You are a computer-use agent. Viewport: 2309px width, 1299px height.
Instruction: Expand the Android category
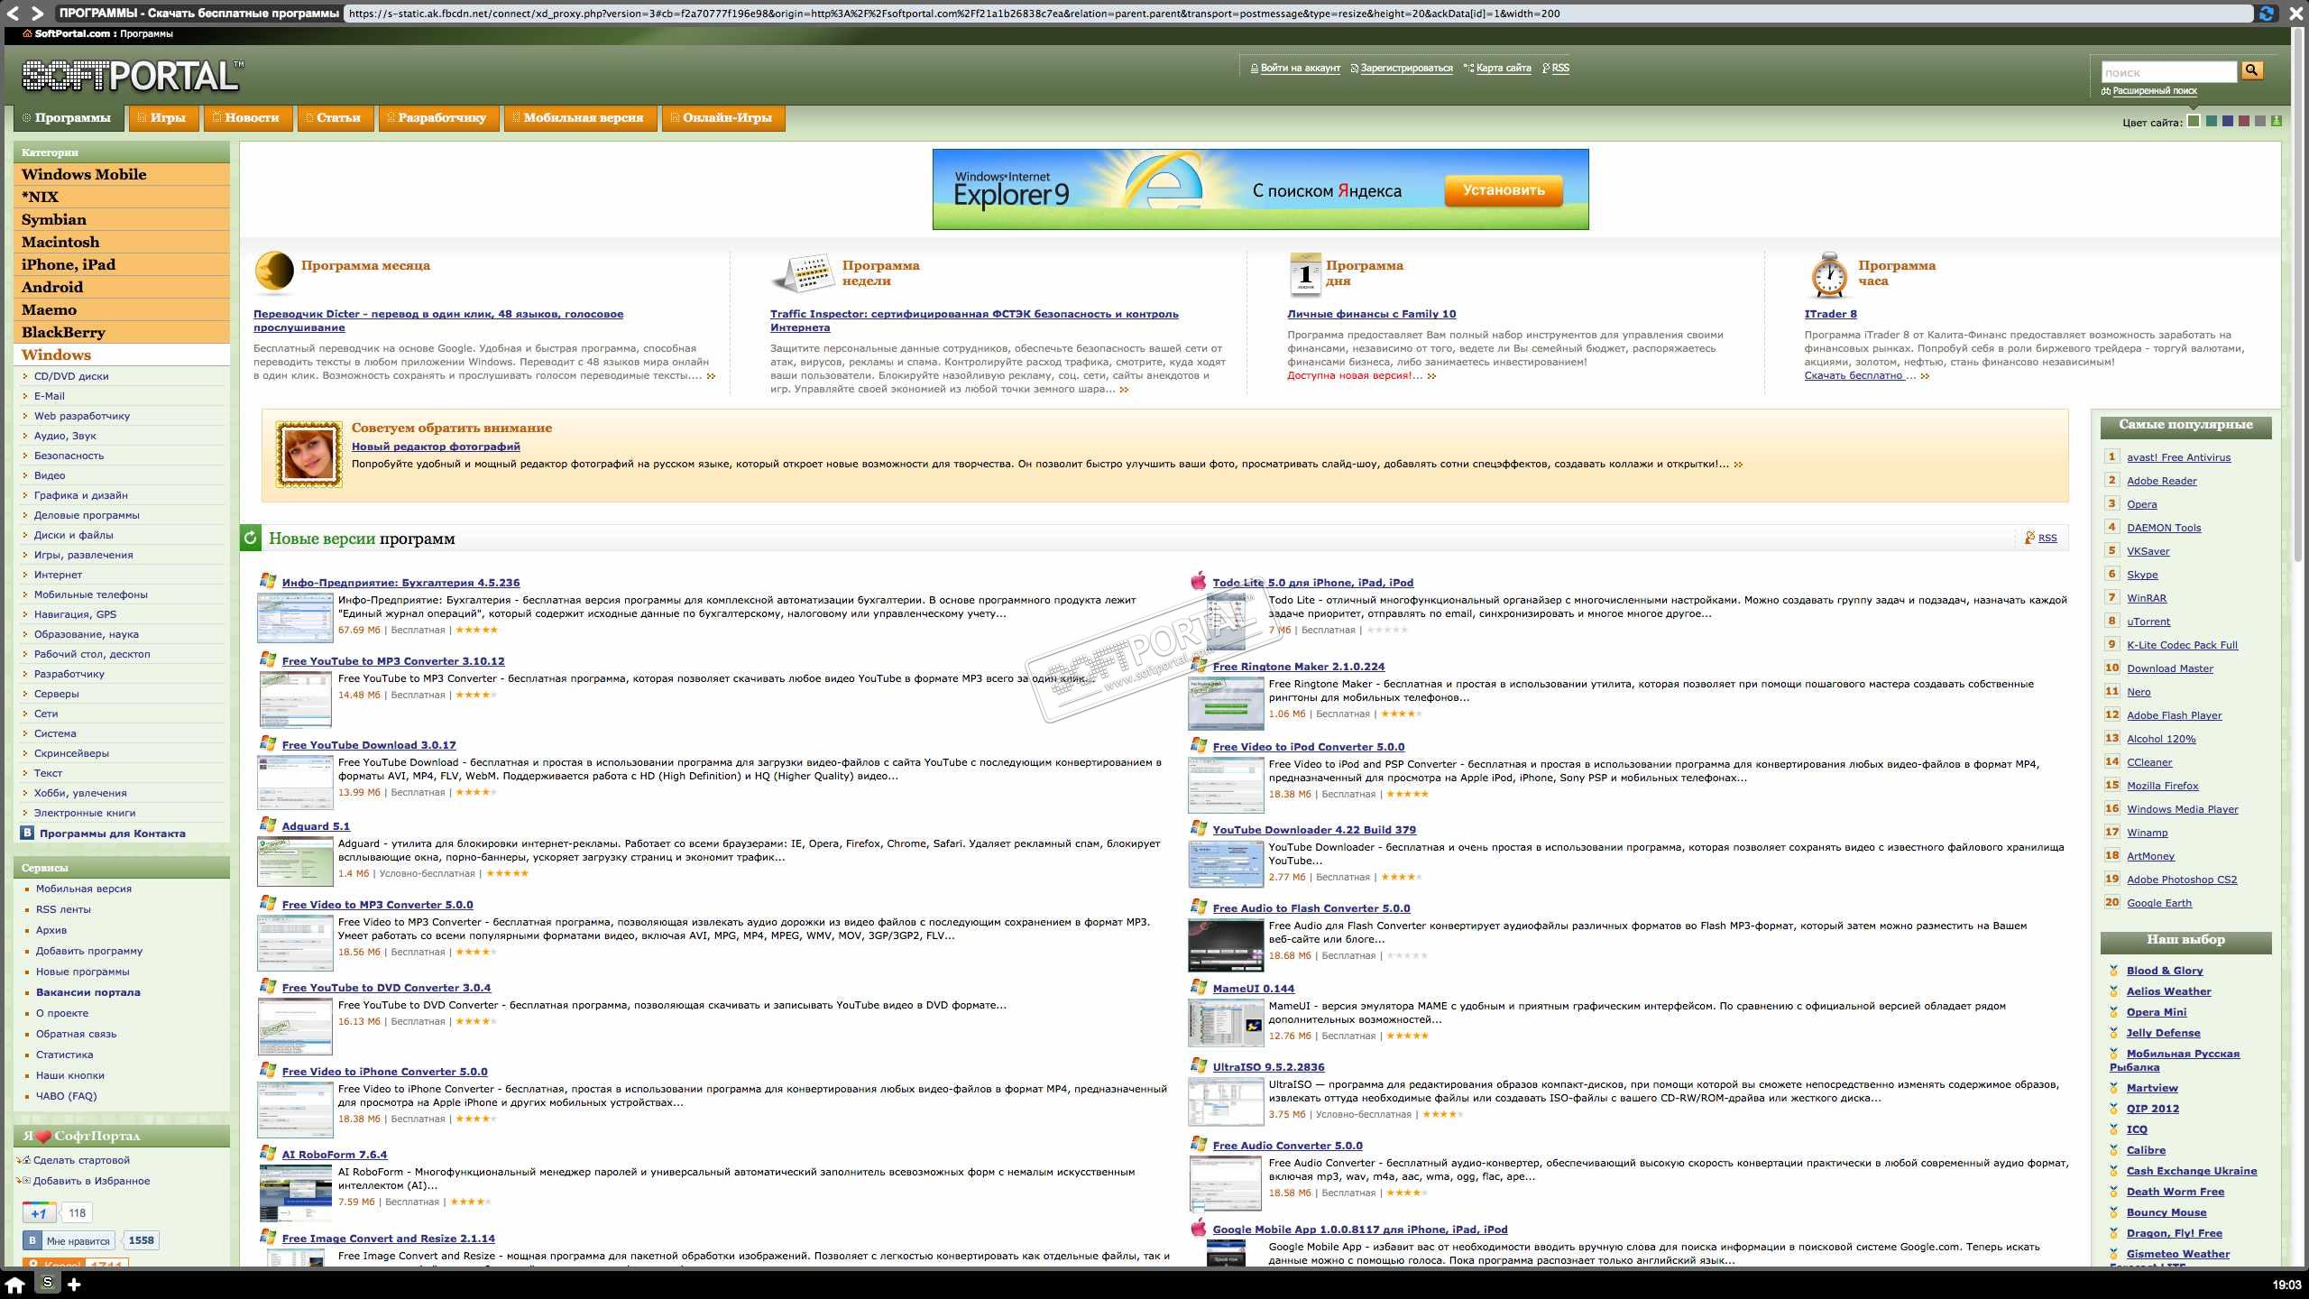click(52, 287)
